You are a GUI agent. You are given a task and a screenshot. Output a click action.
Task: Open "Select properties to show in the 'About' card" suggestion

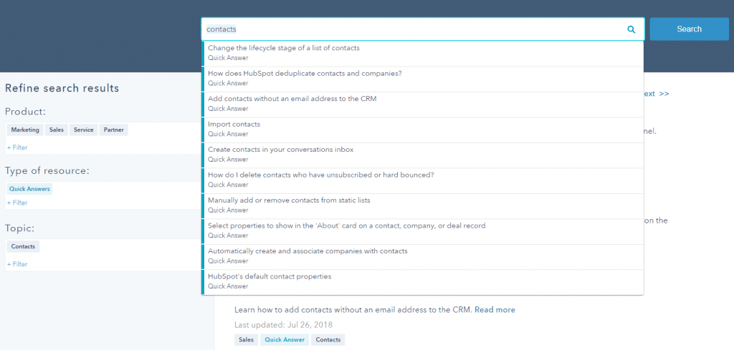coord(423,230)
